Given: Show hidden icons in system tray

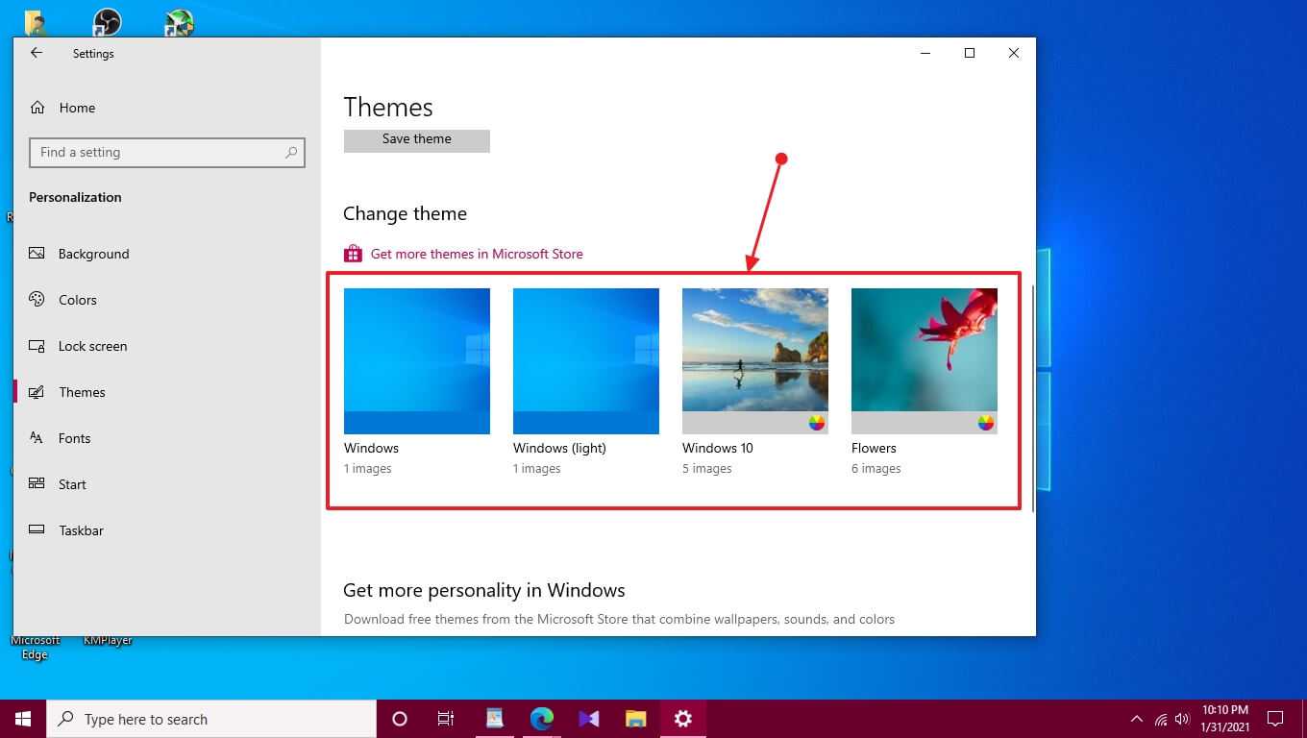Looking at the screenshot, I should pos(1136,719).
